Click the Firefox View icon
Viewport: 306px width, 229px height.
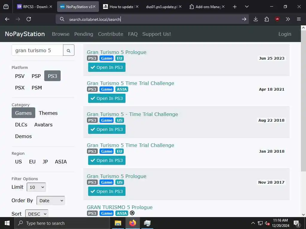[x=6, y=7]
